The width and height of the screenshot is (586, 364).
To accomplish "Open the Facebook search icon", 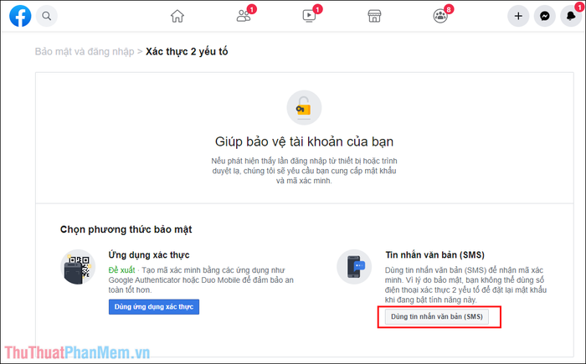I will click(47, 16).
